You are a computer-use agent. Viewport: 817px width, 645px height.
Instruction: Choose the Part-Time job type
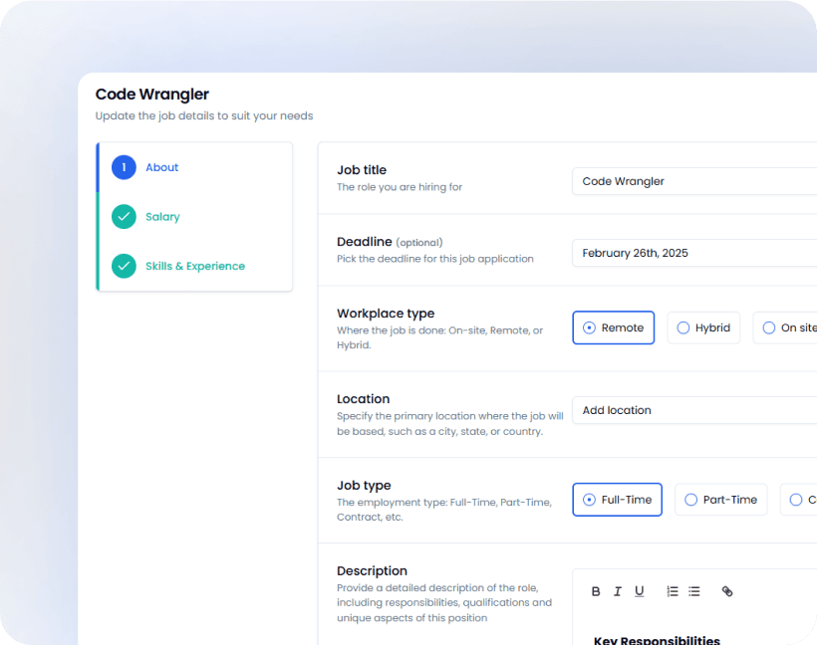click(721, 500)
